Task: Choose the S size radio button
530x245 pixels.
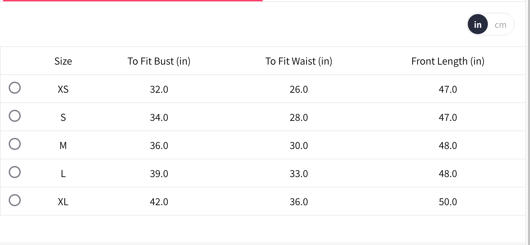Action: tap(15, 116)
